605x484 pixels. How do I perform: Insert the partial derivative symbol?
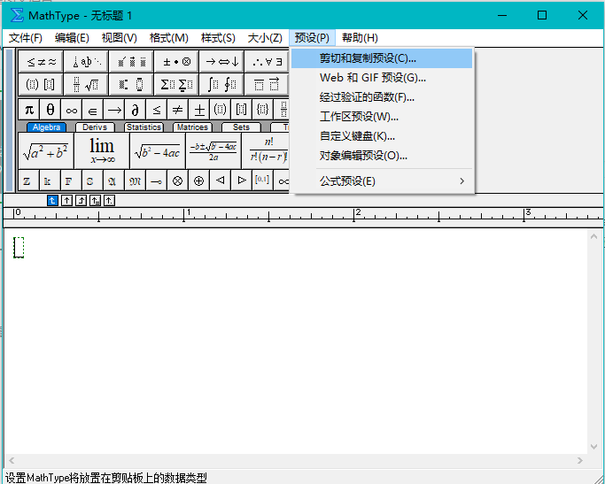click(135, 110)
